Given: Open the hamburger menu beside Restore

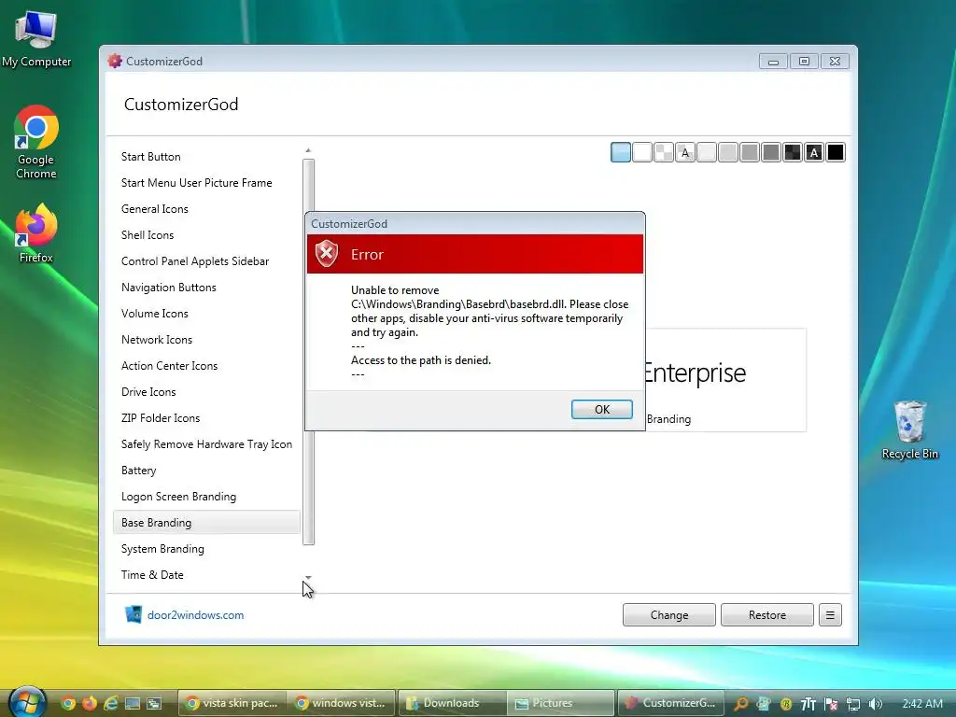Looking at the screenshot, I should pyautogui.click(x=830, y=614).
